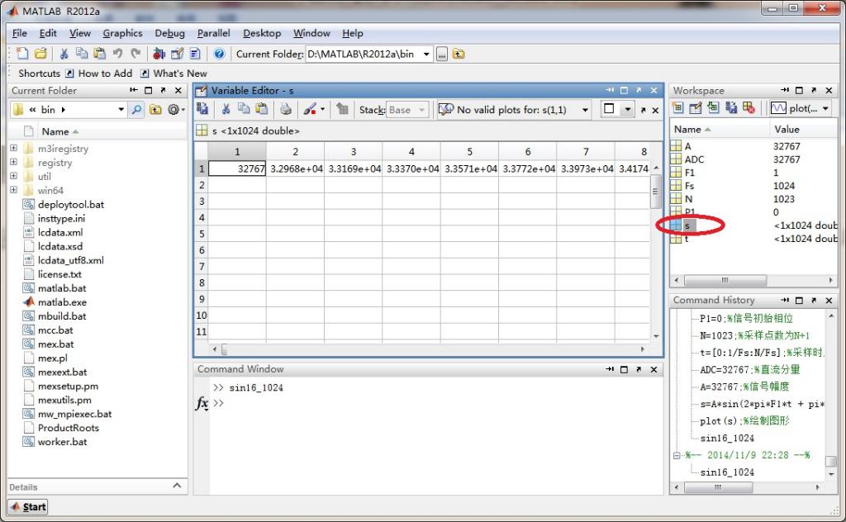Screen dimensions: 846x522
Task: Open the Profiler icon in main toolbar
Action: click(195, 54)
